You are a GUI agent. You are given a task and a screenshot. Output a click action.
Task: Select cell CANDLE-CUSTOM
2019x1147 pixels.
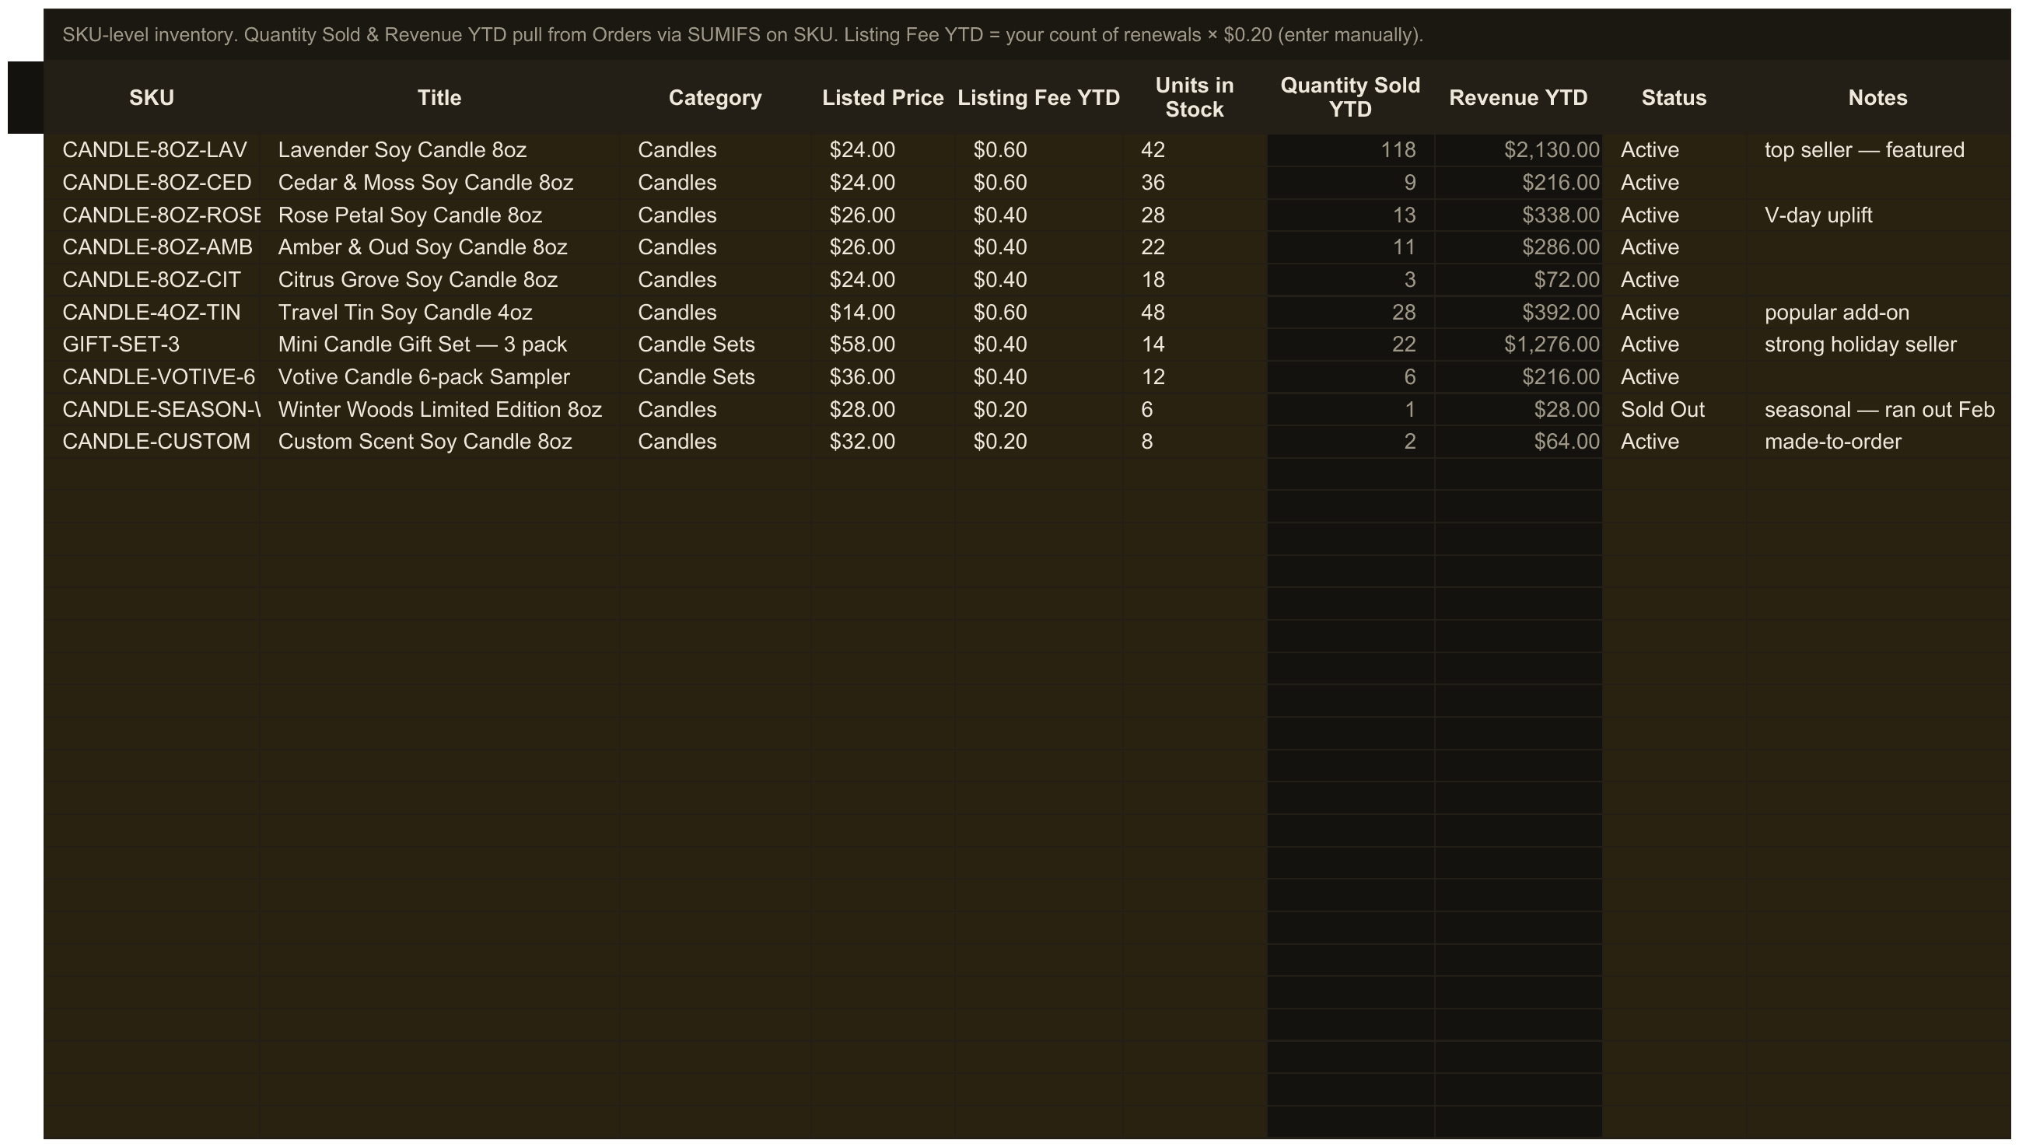(x=151, y=442)
